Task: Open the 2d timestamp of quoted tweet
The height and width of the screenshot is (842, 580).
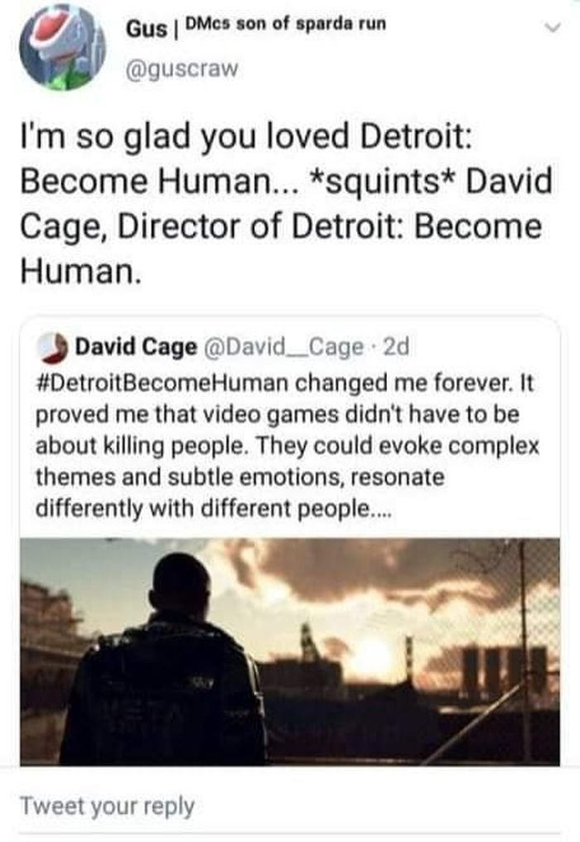Action: pyautogui.click(x=396, y=347)
